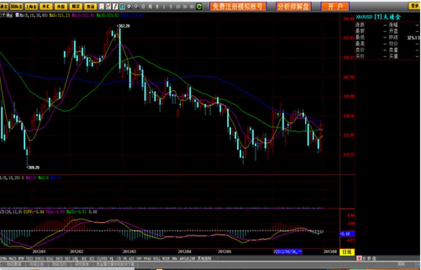Click the yellow 日线 period label
Screen dimensions: 421x270
point(347,252)
